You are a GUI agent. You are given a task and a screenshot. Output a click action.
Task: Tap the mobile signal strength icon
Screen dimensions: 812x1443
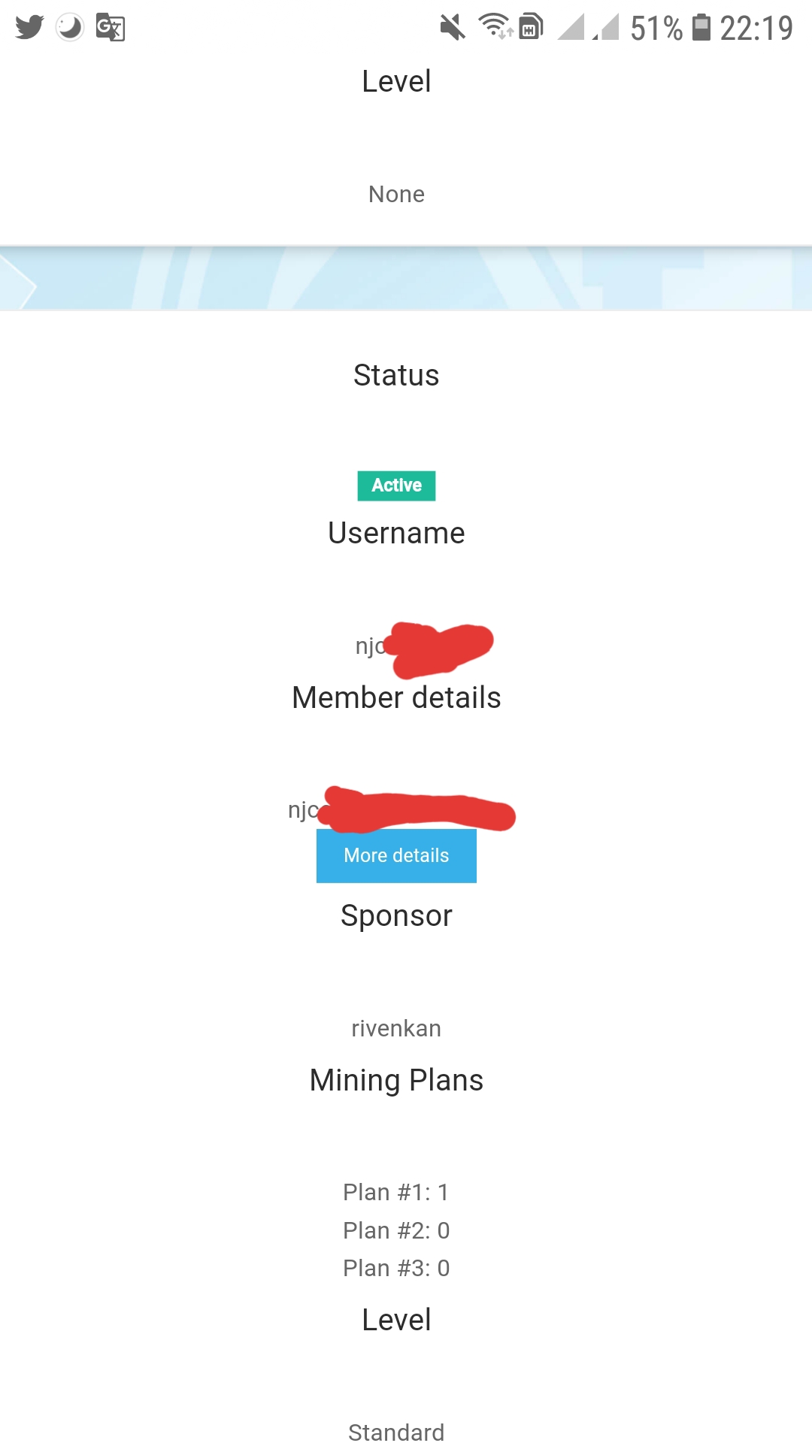[x=589, y=28]
